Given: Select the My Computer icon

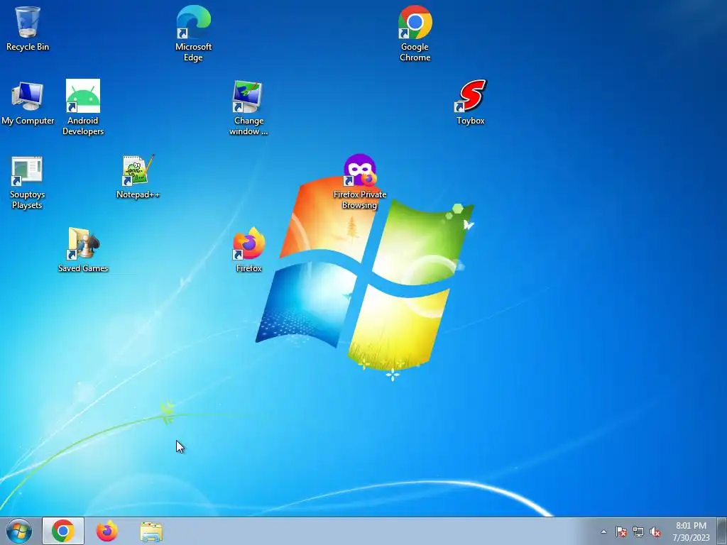Looking at the screenshot, I should [x=28, y=103].
